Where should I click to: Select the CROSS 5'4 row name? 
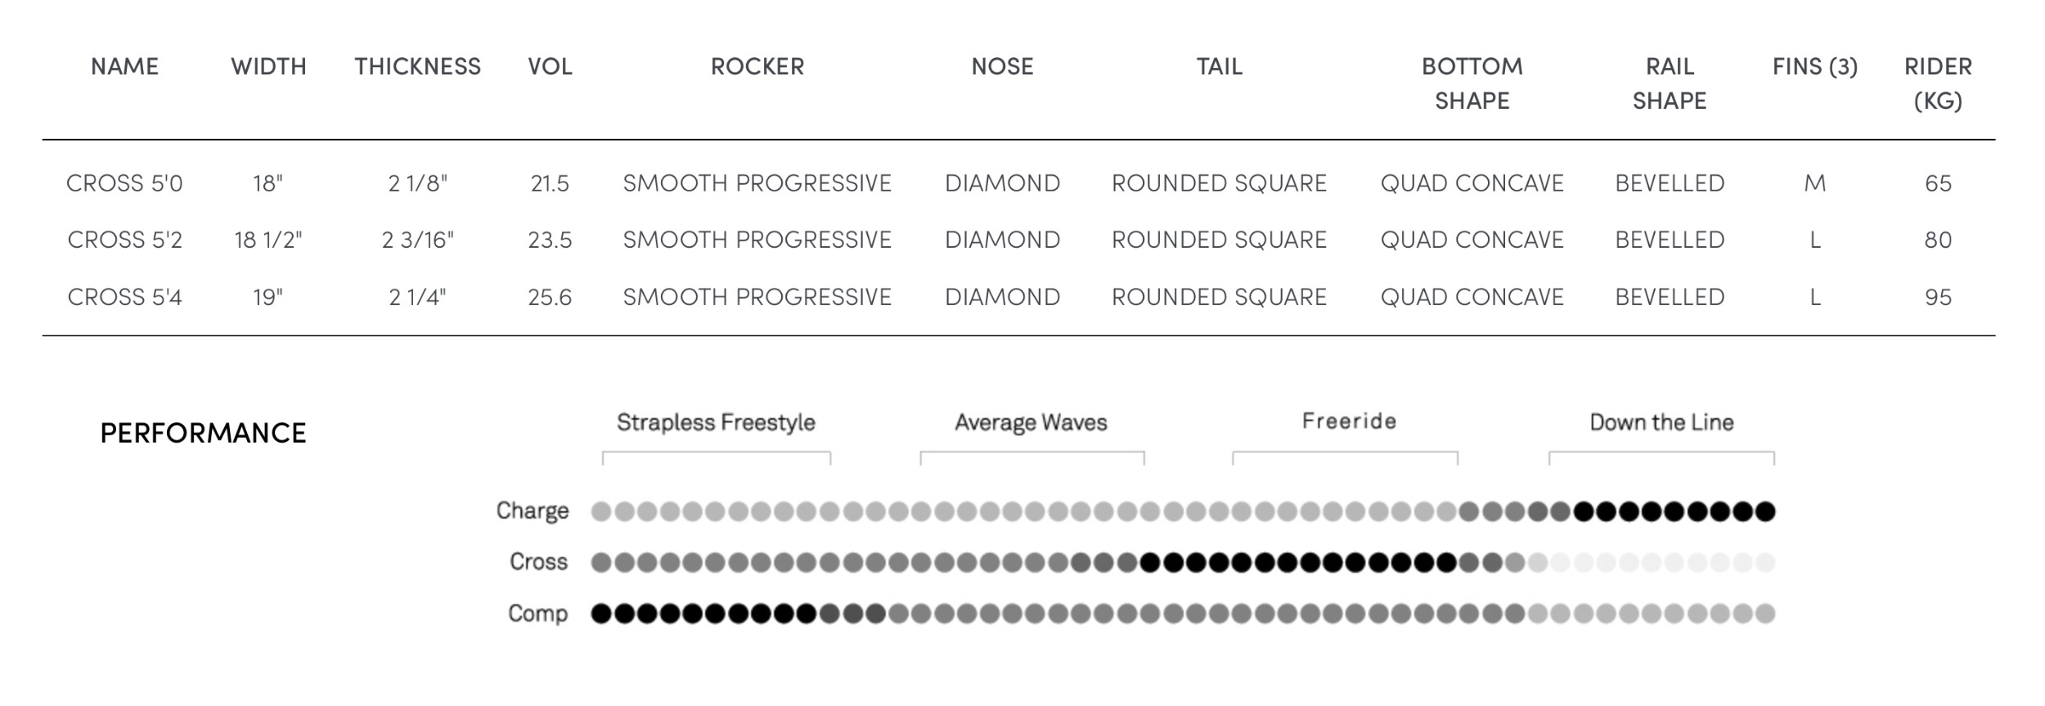(124, 297)
